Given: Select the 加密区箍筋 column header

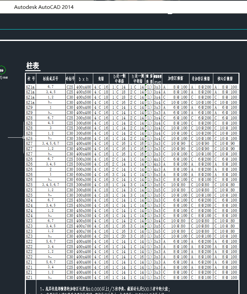Looking at the screenshot, I should point(175,79).
